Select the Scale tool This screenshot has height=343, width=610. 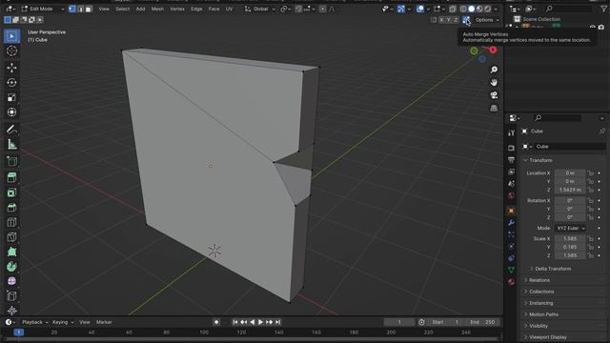[11, 97]
